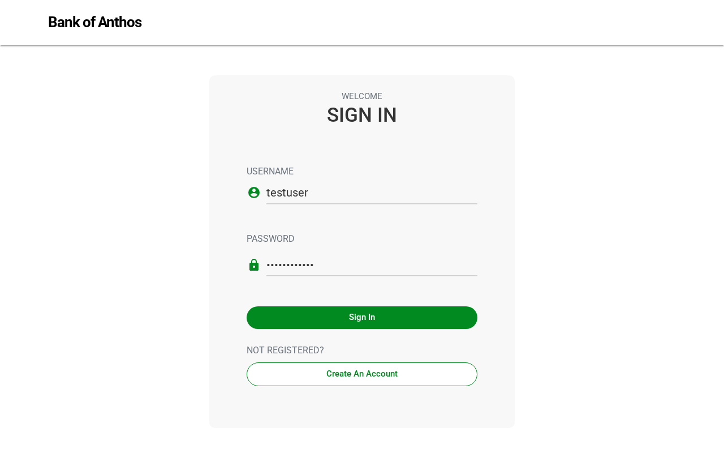Click the PASSWORD field label
The image size is (724, 453).
270,239
